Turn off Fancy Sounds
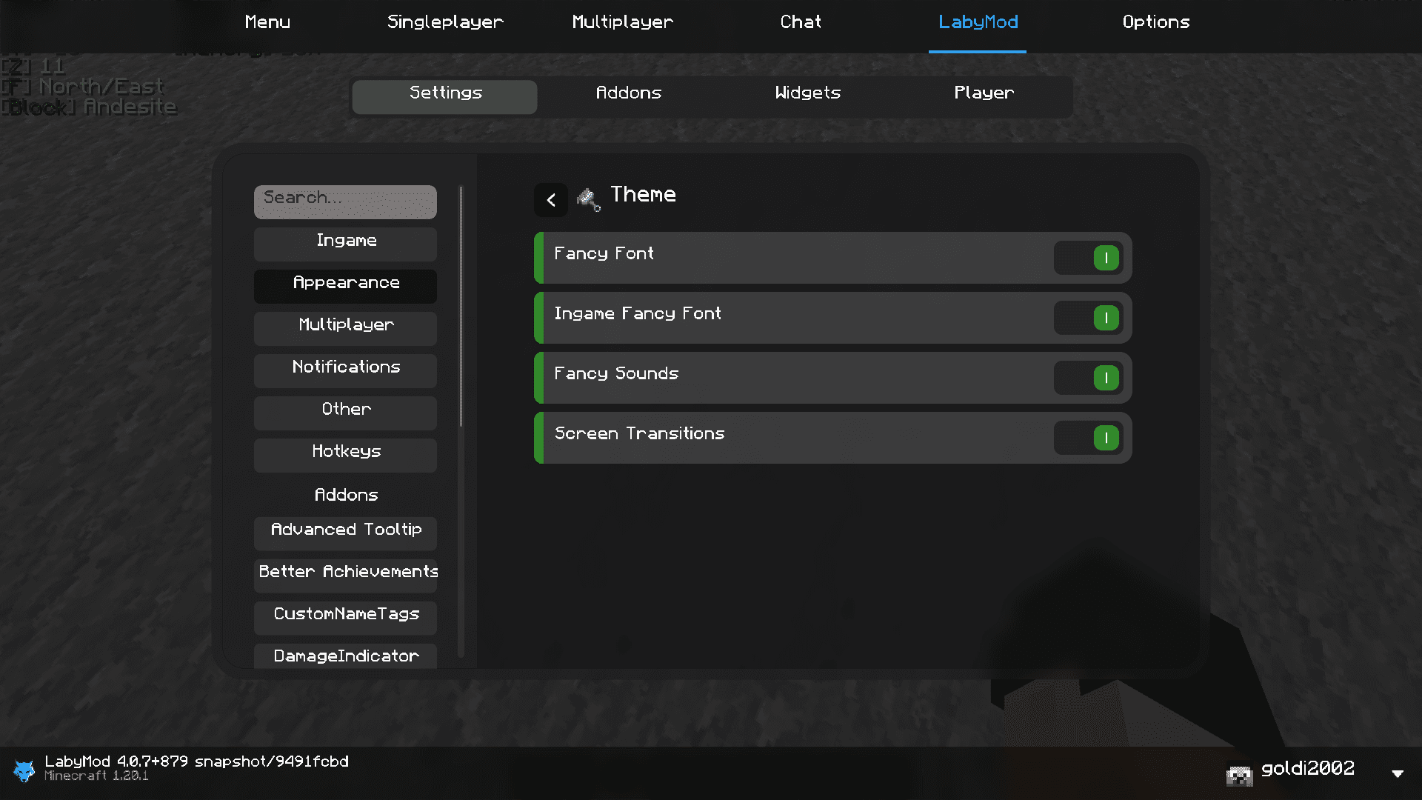 pos(1089,378)
